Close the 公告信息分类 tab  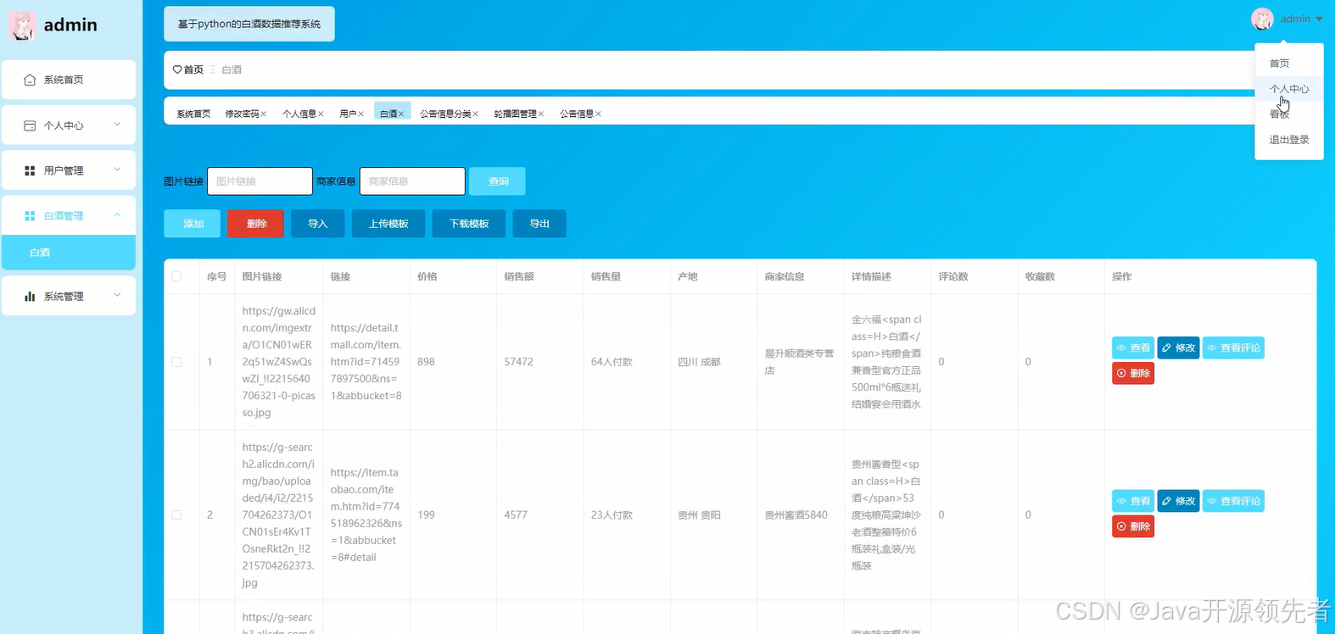[x=475, y=114]
